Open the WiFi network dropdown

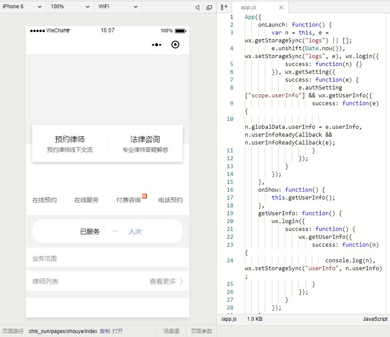[118, 7]
